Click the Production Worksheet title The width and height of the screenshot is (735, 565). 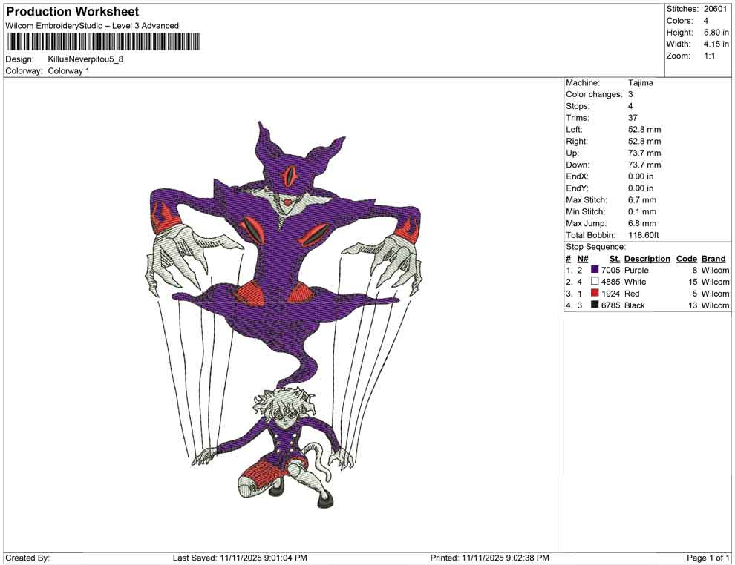tap(73, 12)
